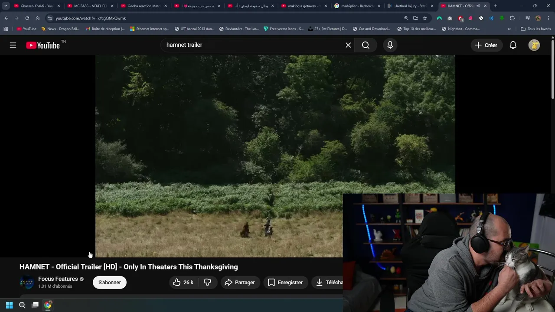Go to the YouTube home logo
Viewport: 555px width, 312px height.
43,45
